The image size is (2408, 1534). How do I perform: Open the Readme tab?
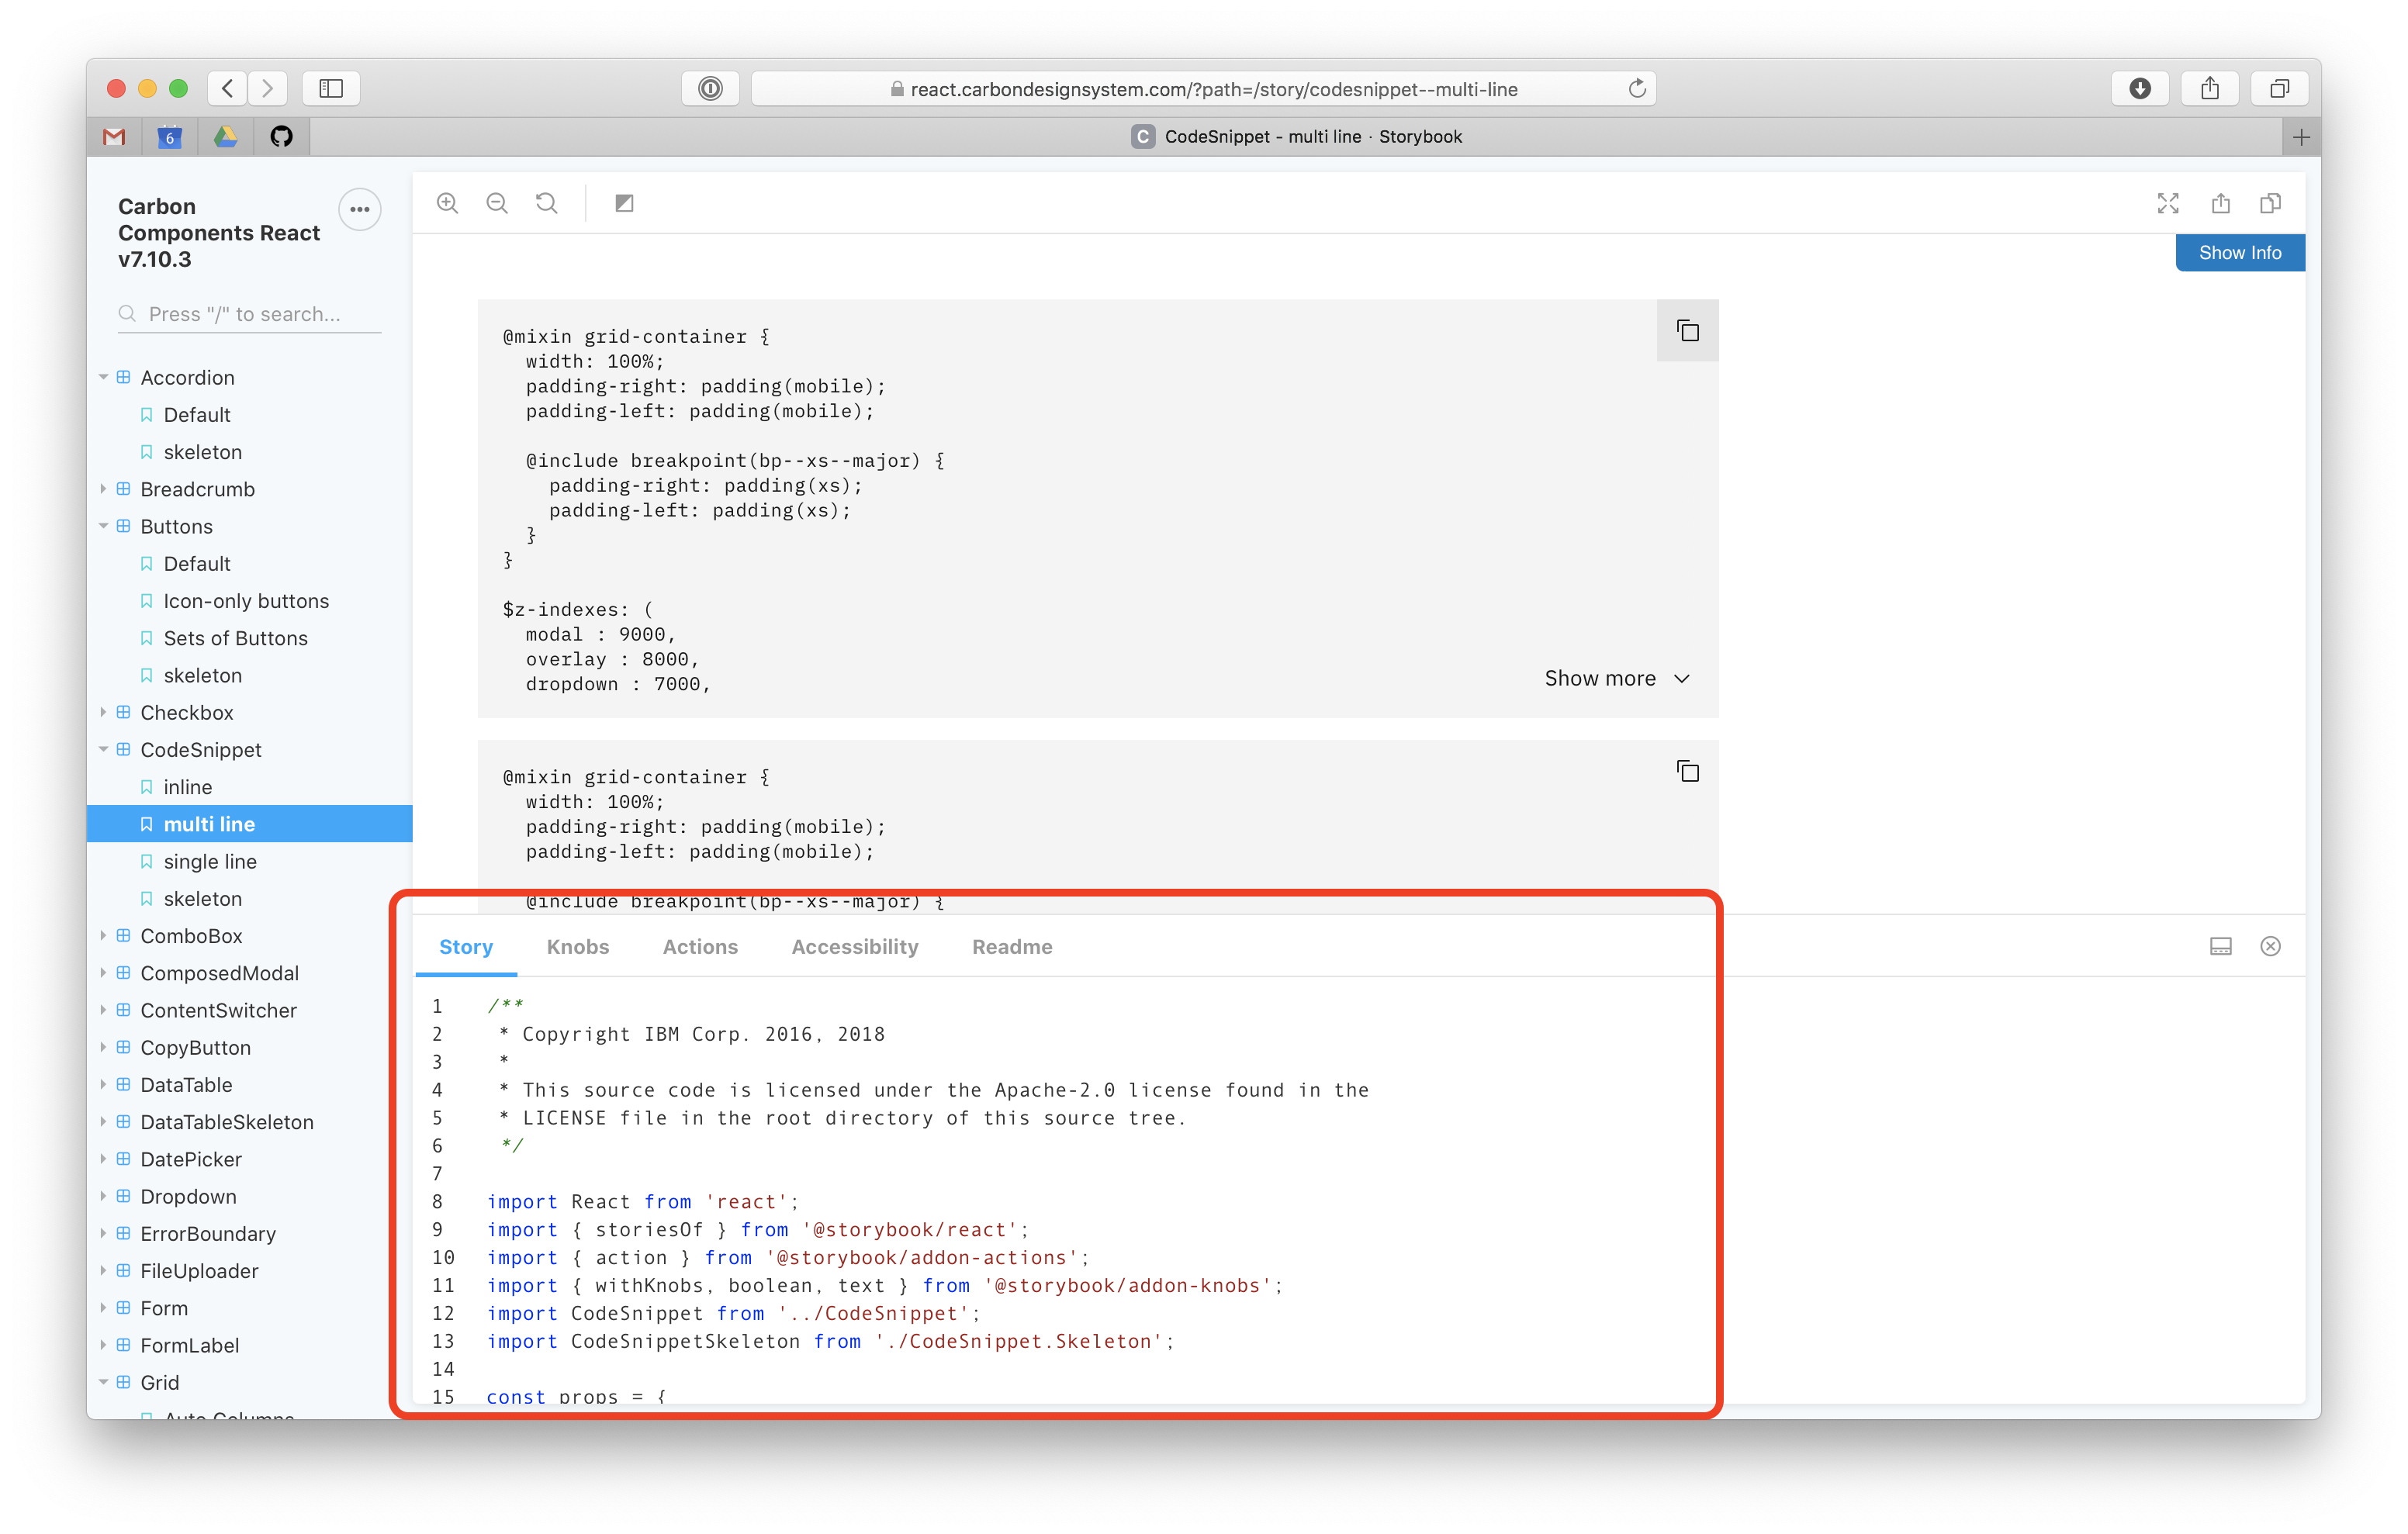[x=1012, y=946]
